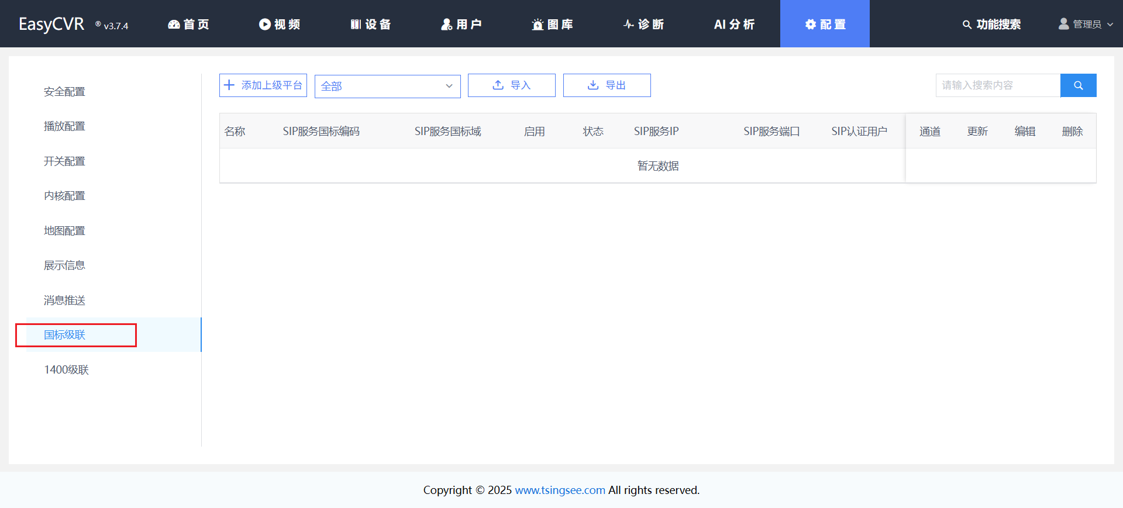Click 功能搜索 in the top bar
The height and width of the screenshot is (508, 1123).
pyautogui.click(x=991, y=25)
